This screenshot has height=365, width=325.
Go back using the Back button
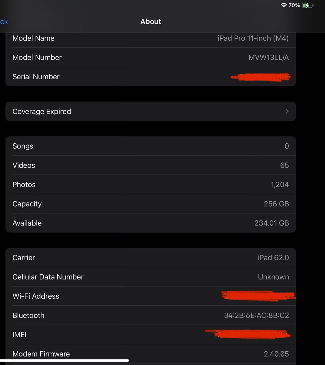click(4, 22)
